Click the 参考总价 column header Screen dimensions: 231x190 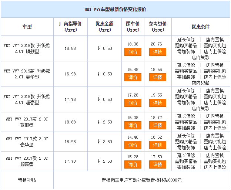(x=158, y=27)
